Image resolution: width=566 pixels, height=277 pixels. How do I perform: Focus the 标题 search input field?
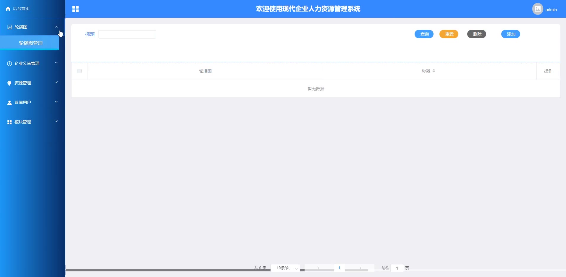[x=127, y=34]
